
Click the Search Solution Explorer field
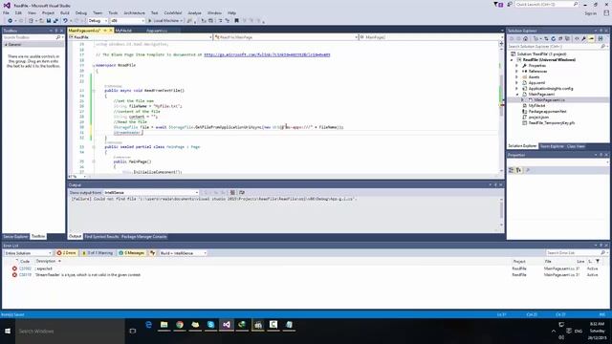click(557, 47)
